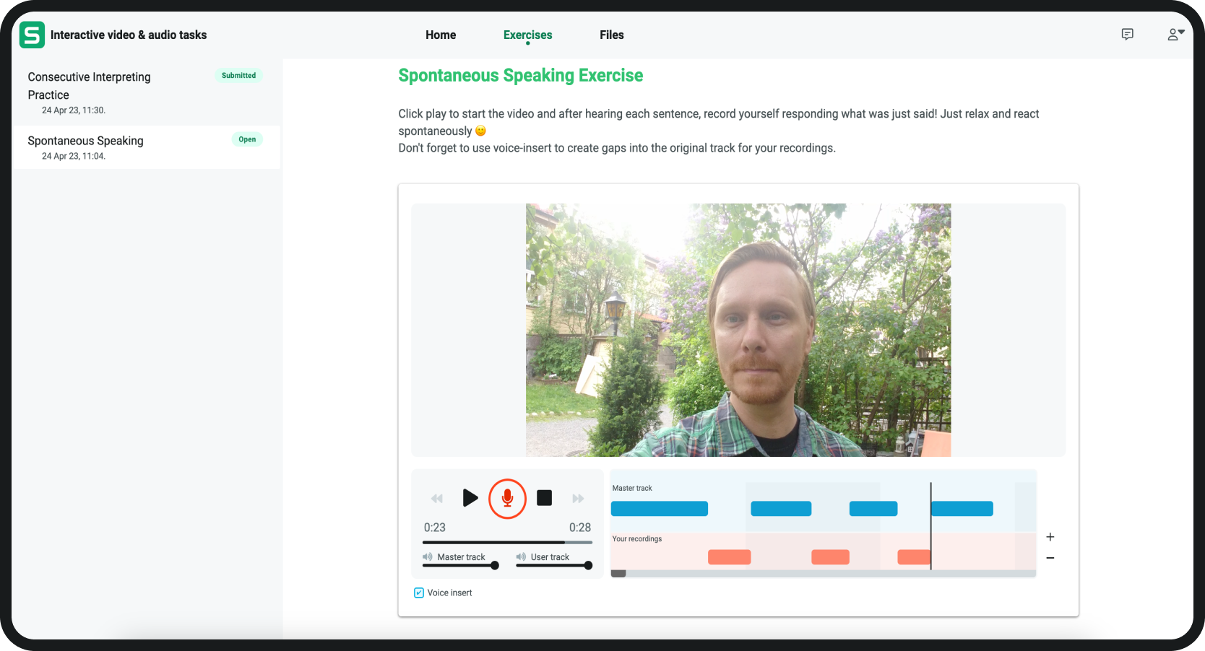Mute the Master track speaker icon
Screen dimensions: 1205x651
(x=428, y=557)
